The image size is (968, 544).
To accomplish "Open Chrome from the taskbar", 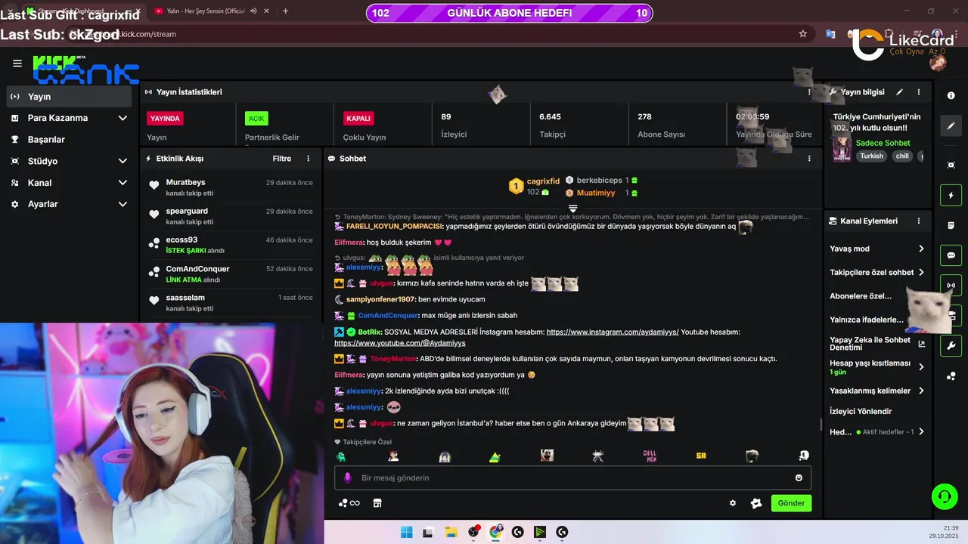I will click(495, 532).
